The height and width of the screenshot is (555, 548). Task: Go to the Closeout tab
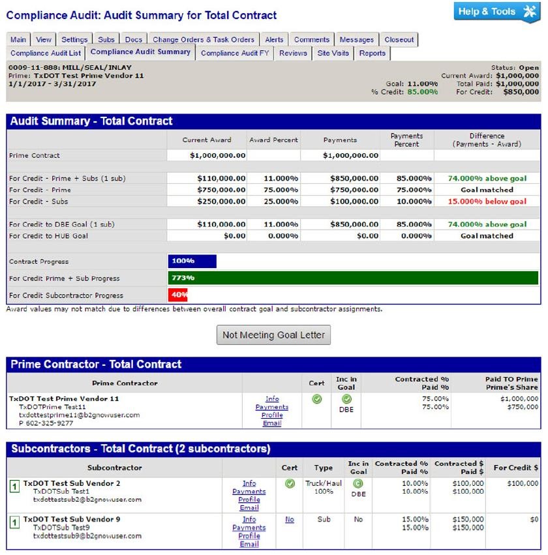399,40
